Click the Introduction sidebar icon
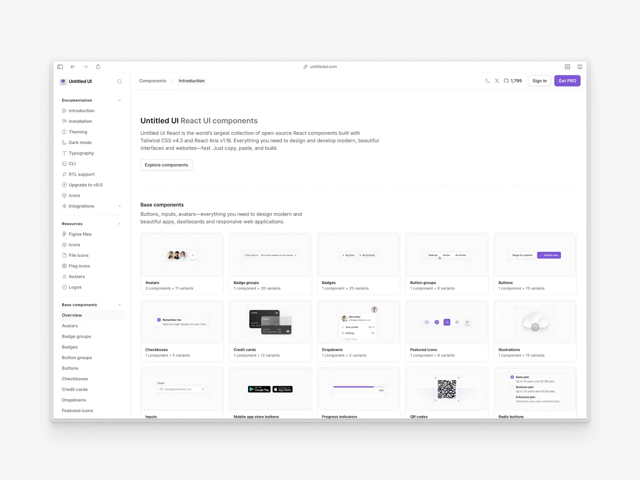The image size is (640, 480). point(64,111)
